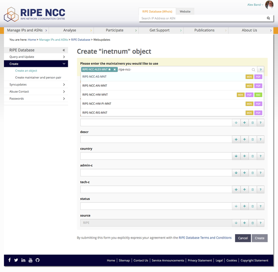Open help icon for descr field
Viewport: 278px width, 272px height.
261,139
